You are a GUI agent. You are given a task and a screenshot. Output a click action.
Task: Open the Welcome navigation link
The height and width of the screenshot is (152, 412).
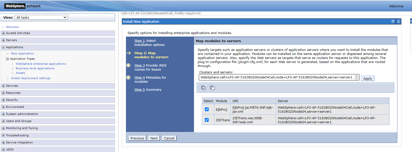click(12, 27)
